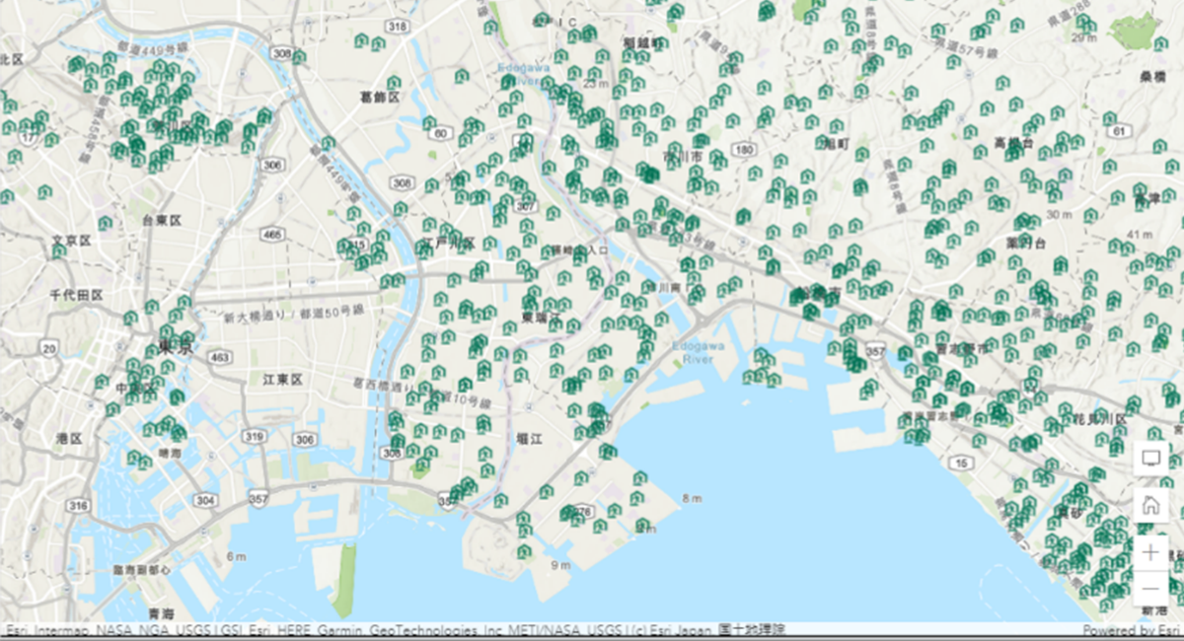This screenshot has width=1184, height=641.
Task: Click the route 61 shield
Action: click(x=1118, y=130)
